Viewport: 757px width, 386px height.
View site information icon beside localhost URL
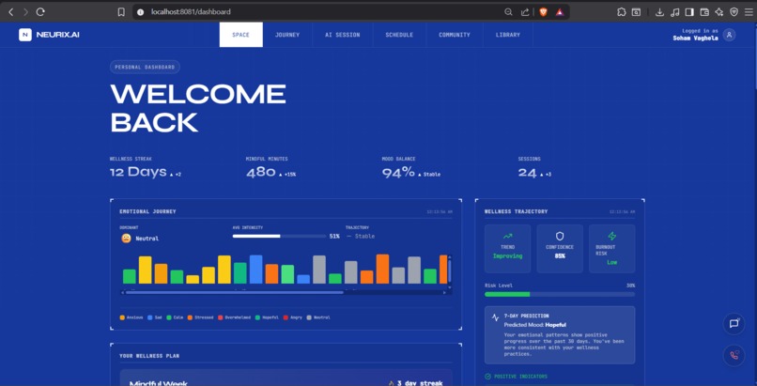(x=141, y=12)
